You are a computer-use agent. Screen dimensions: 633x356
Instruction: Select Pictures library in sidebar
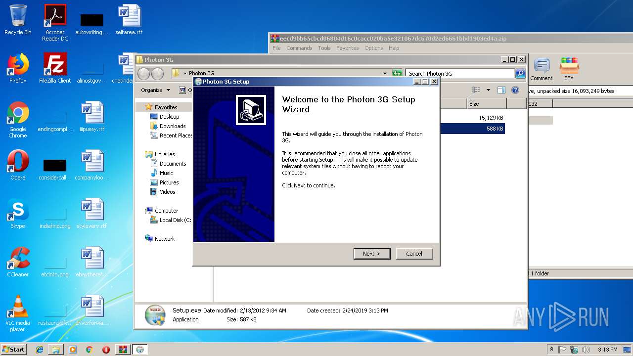pyautogui.click(x=165, y=182)
